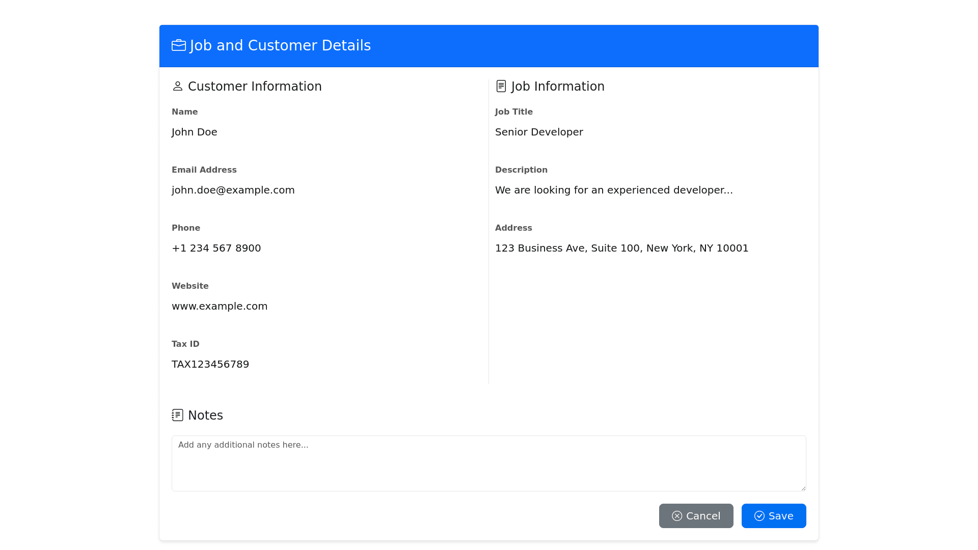This screenshot has width=978, height=550.
Task: Click the journal icon beside Notes
Action: pos(177,416)
